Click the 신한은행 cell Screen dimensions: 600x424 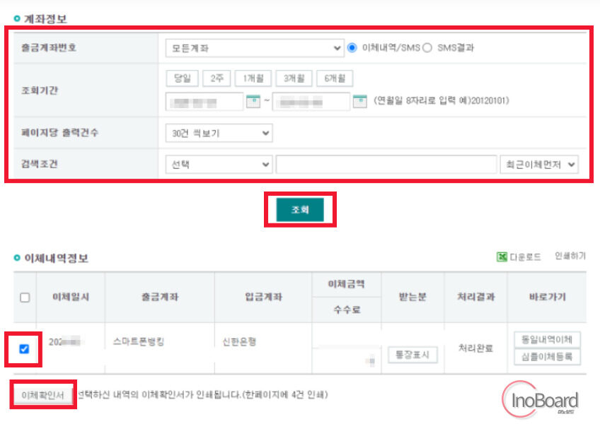pyautogui.click(x=240, y=342)
